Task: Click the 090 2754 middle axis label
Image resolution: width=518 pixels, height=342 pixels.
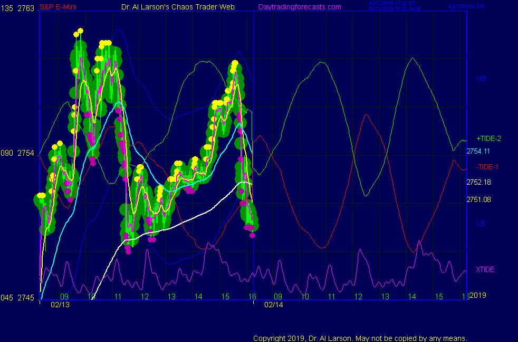Action: click(17, 153)
